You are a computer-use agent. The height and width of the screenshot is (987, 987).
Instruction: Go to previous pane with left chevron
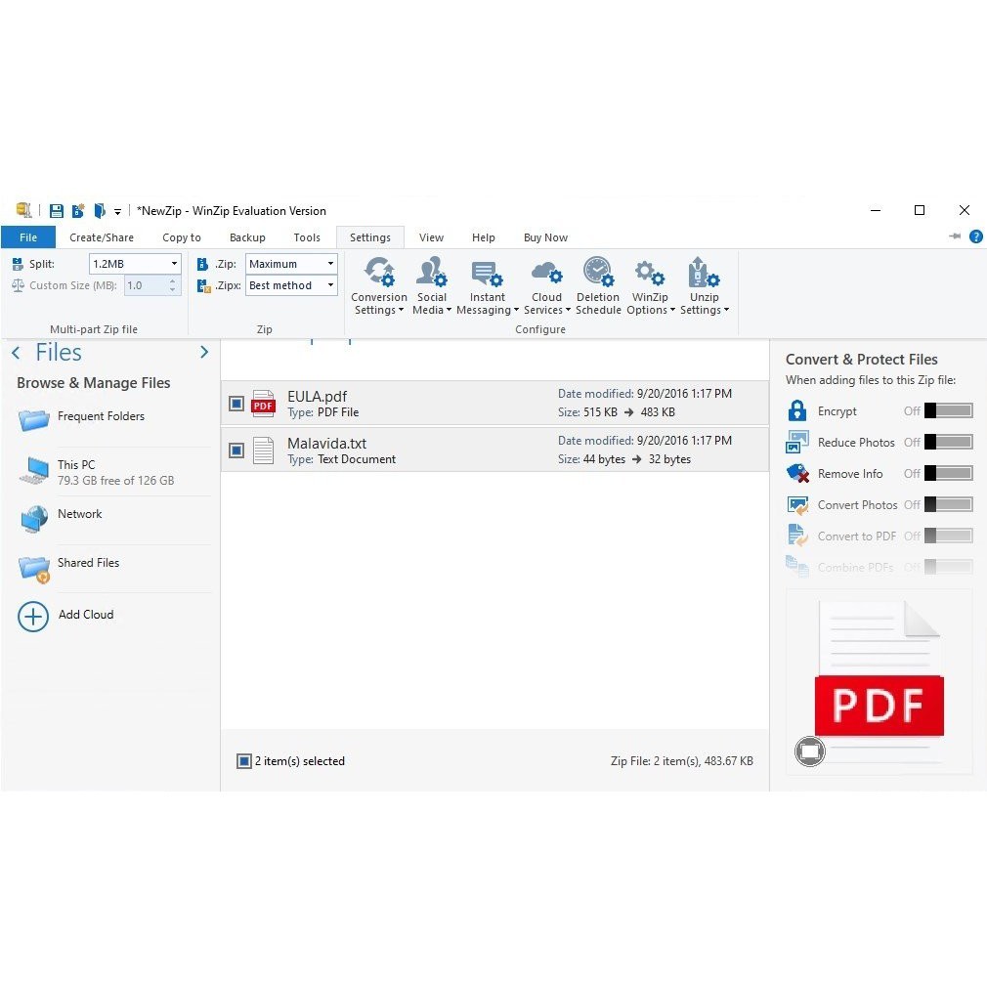16,353
